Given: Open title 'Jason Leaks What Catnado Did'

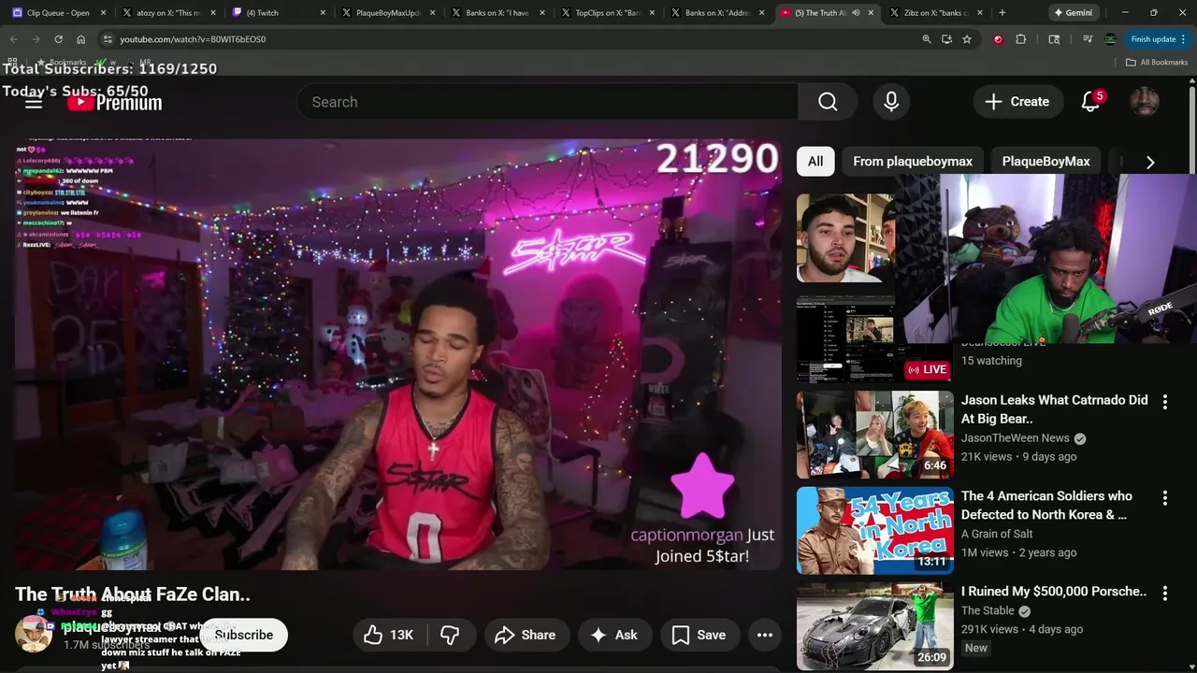Looking at the screenshot, I should (1054, 409).
